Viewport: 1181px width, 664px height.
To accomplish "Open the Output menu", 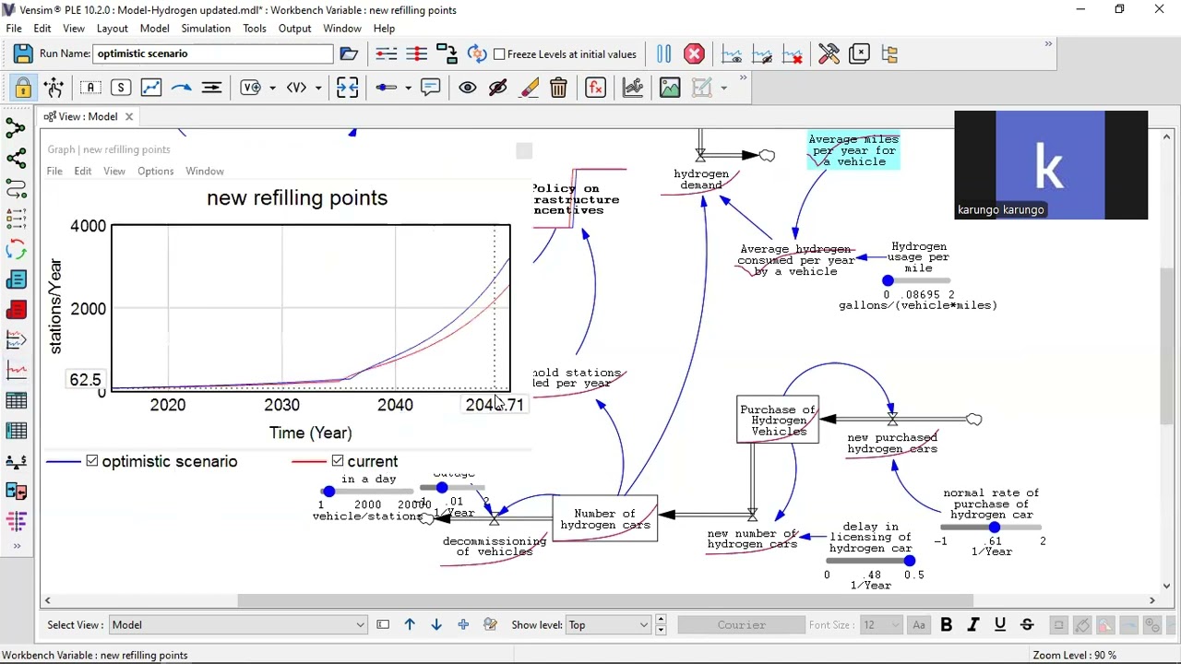I will [x=294, y=29].
